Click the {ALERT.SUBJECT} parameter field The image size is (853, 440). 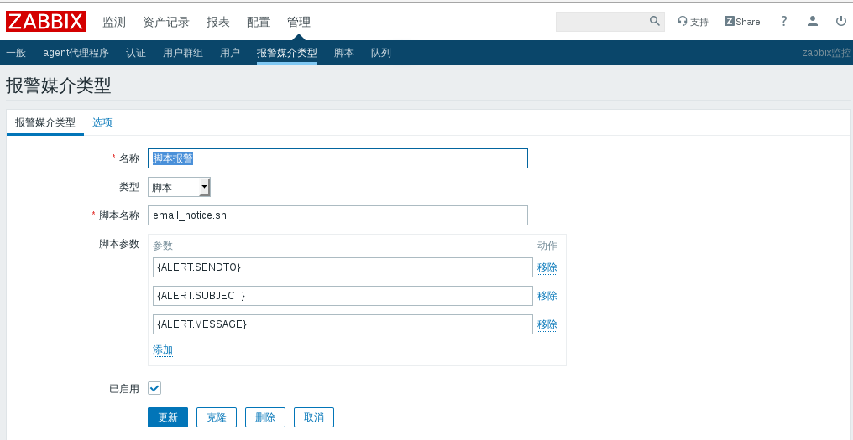(x=343, y=296)
